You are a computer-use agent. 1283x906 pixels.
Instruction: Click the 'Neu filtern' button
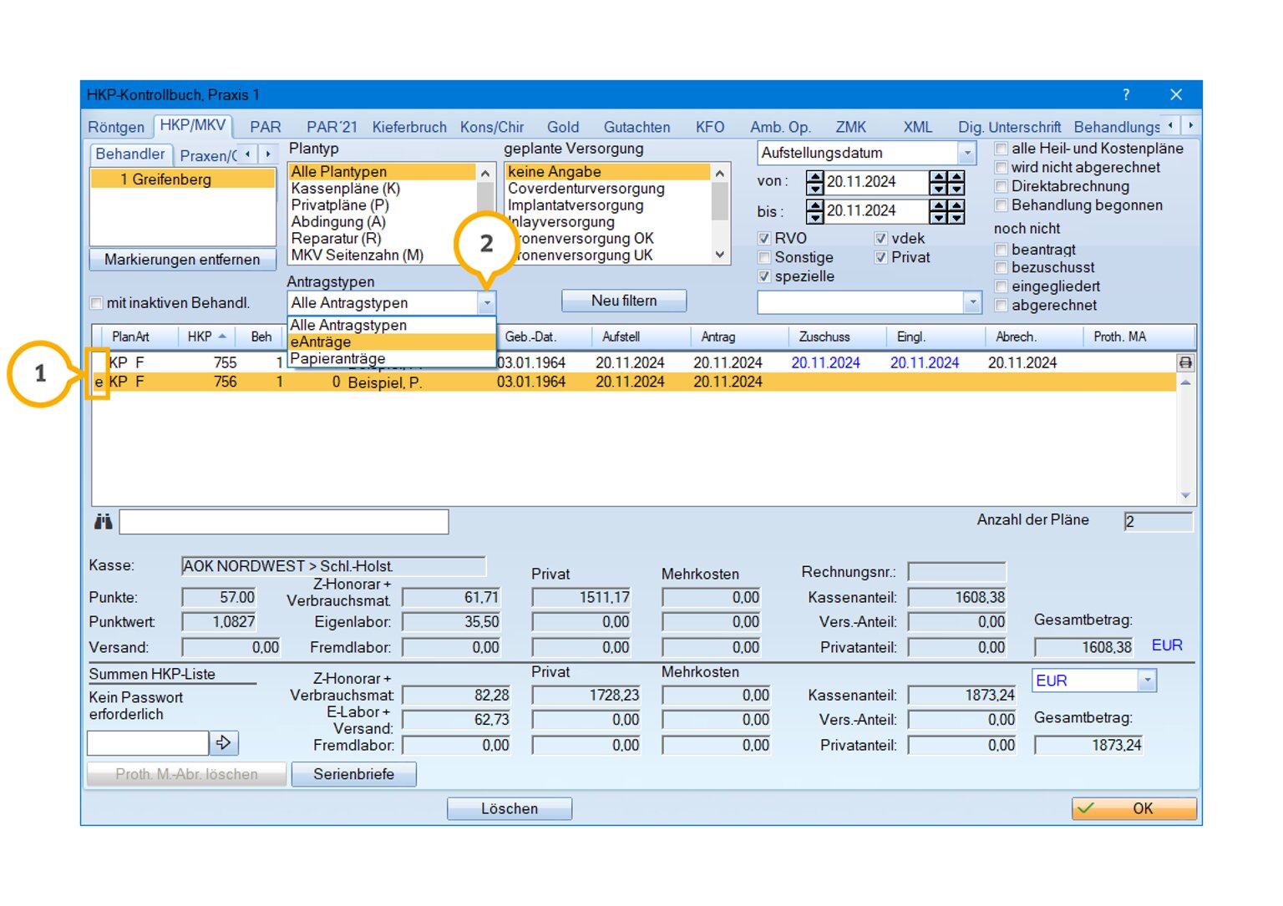pos(624,301)
